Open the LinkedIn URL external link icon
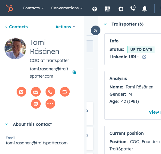 click(x=144, y=57)
